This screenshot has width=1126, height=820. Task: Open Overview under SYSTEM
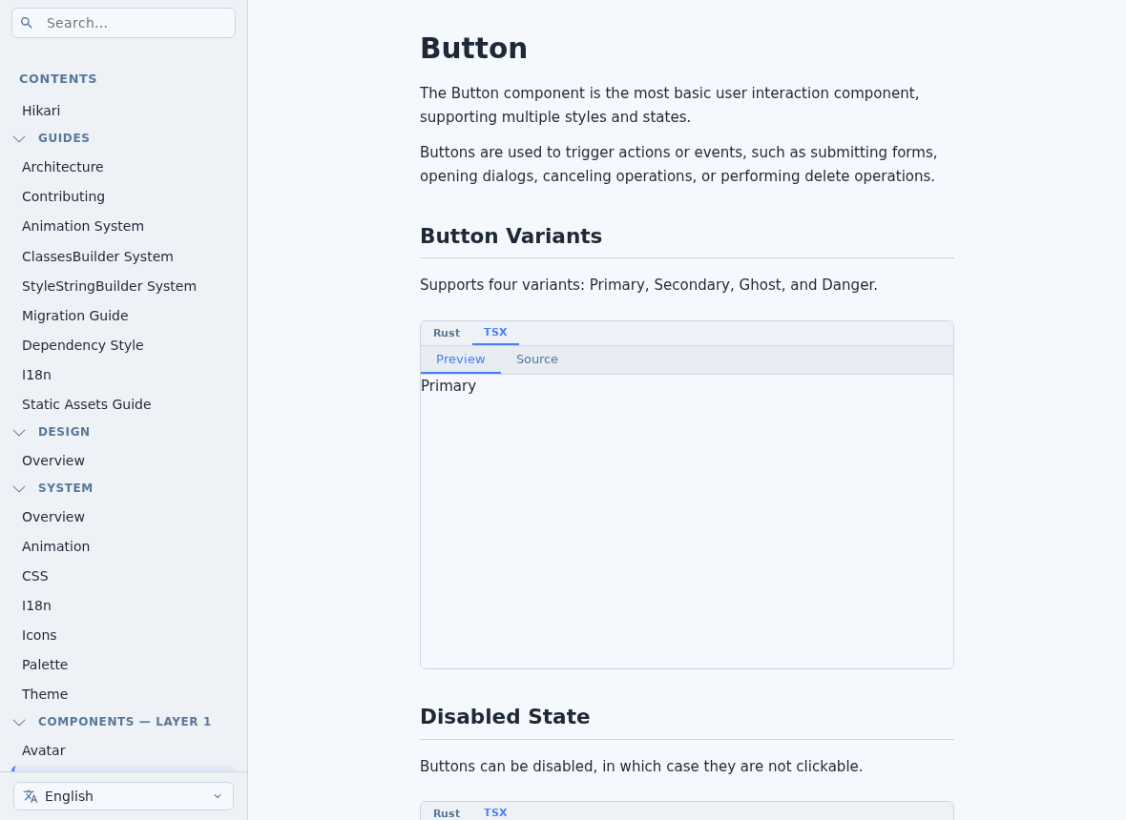pos(53,517)
